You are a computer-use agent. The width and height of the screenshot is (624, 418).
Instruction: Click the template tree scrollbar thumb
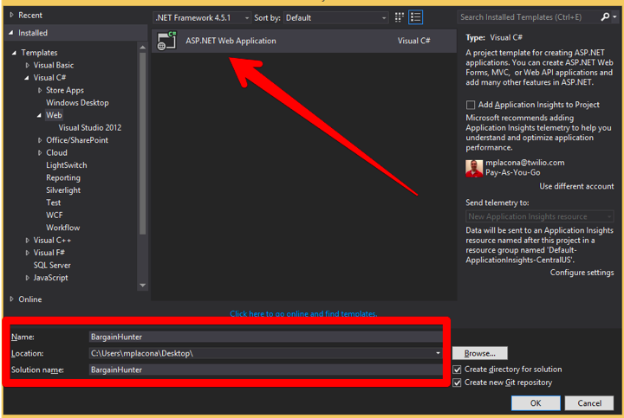click(x=142, y=144)
